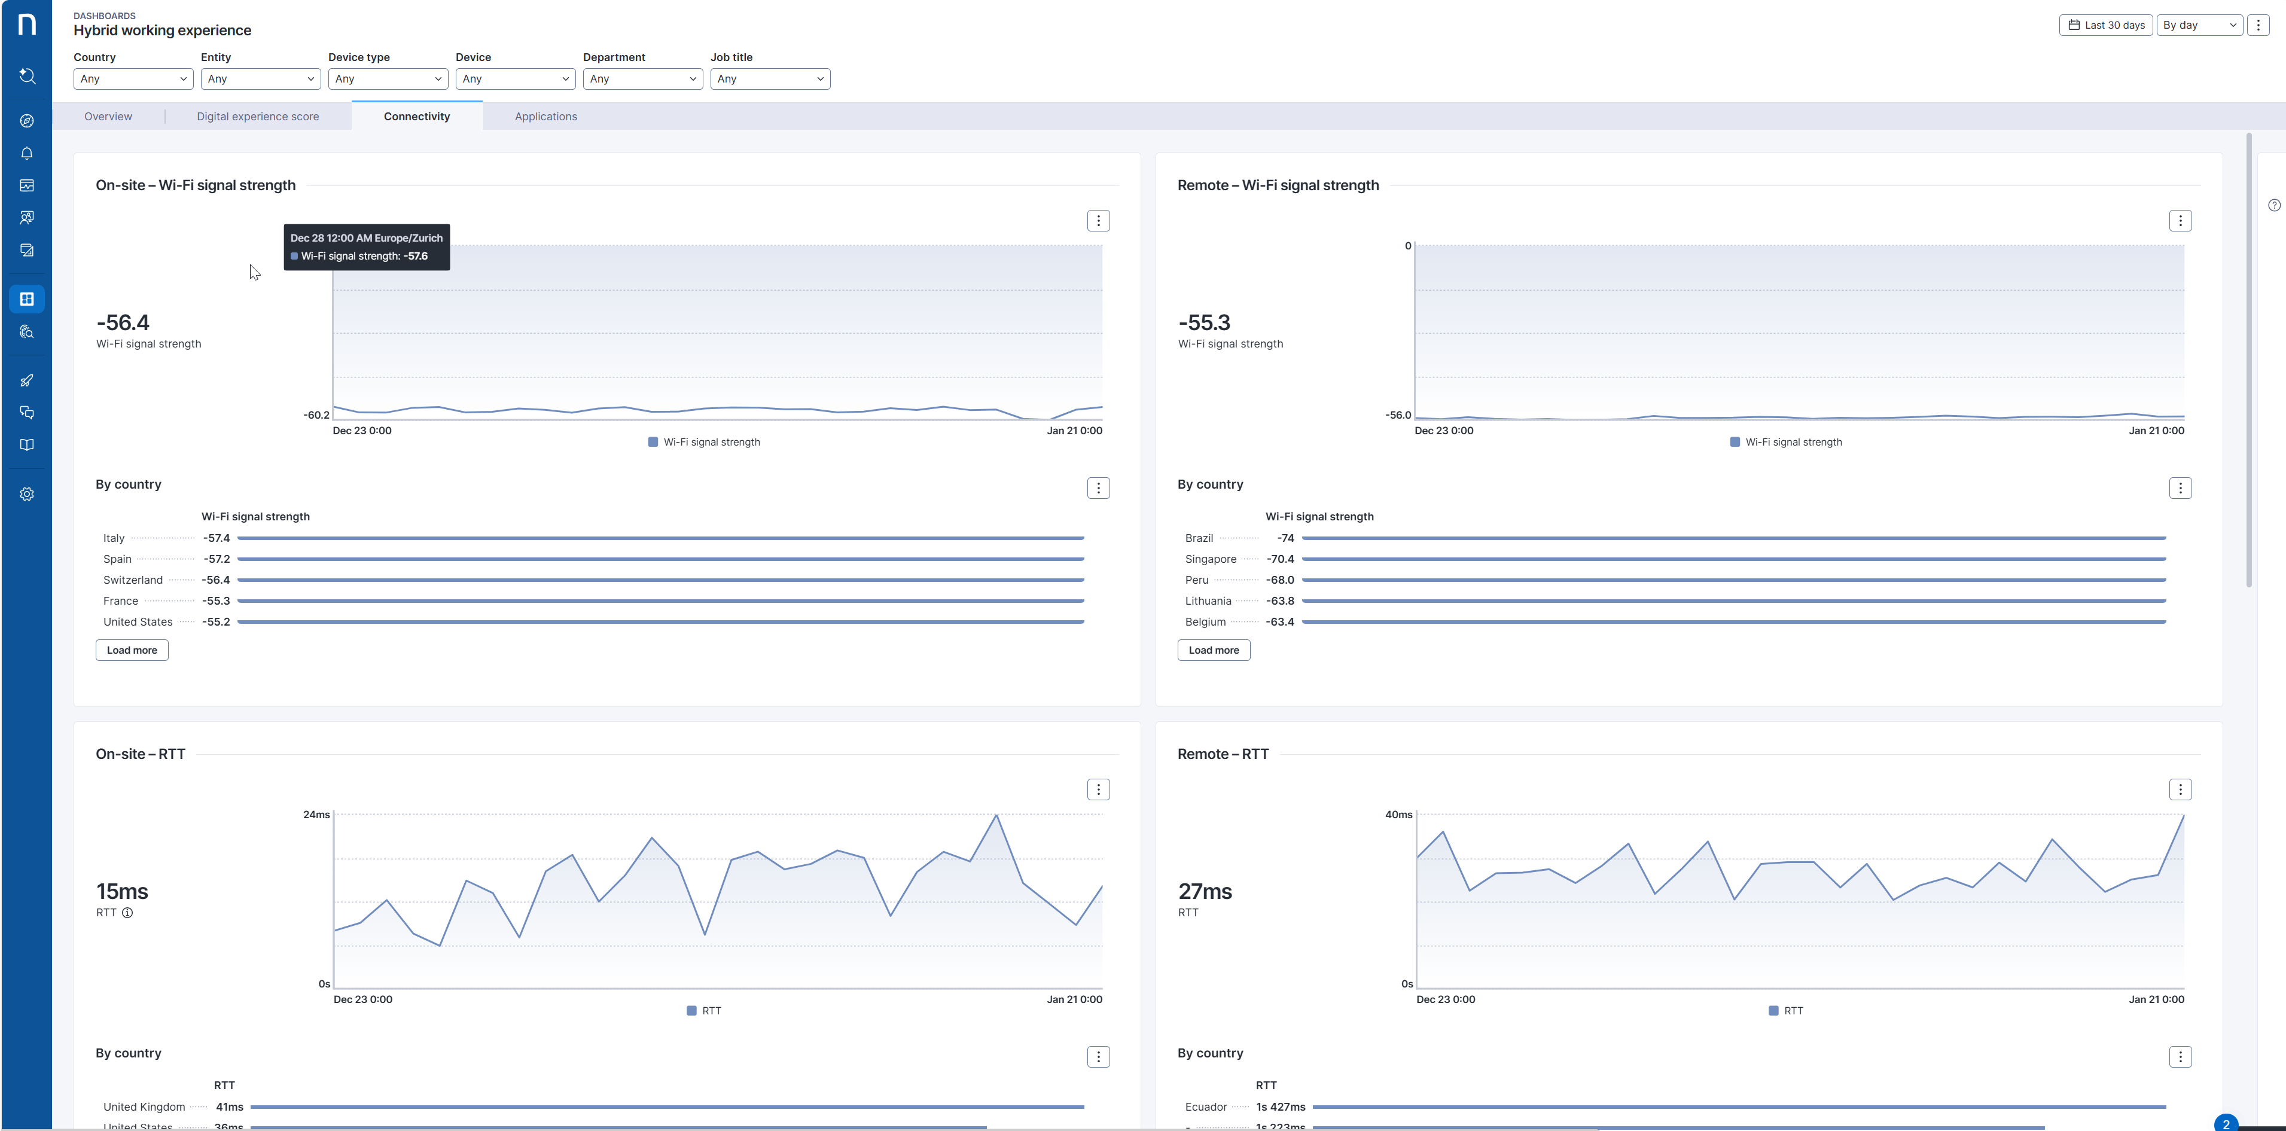Screen dimensions: 2286x1131
Task: Open the settings gear in sidebar
Action: coord(27,494)
